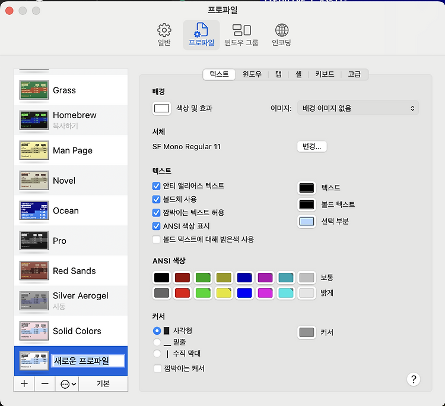This screenshot has width=445, height=406.
Task: Click bright red ANSI swatch
Action: click(182, 293)
